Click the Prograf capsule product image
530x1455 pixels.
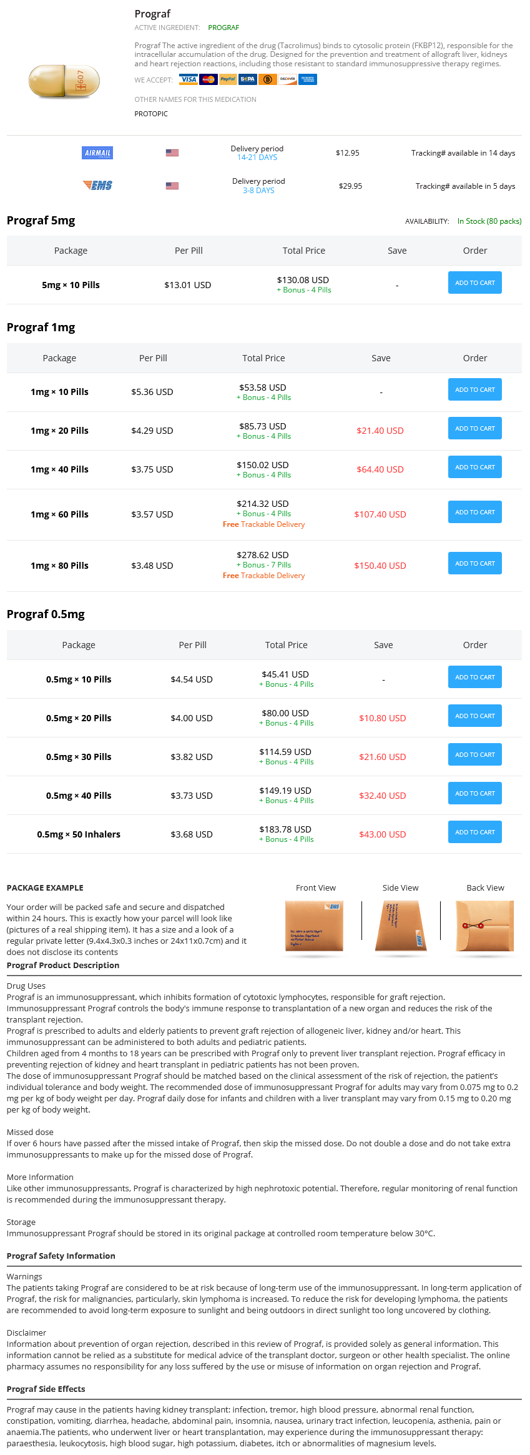64,81
